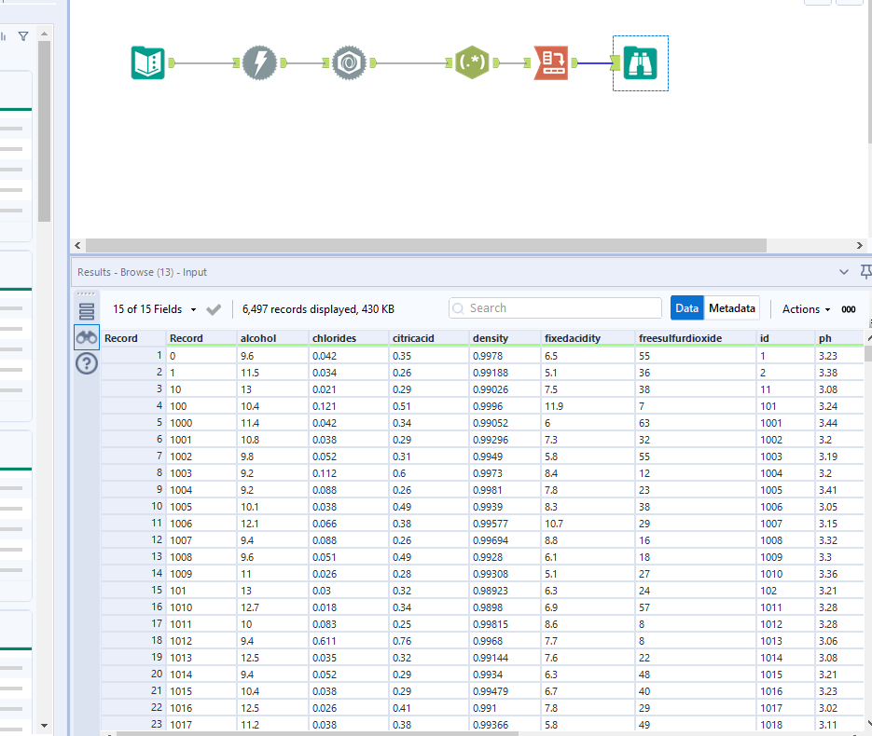Open the help question mark icon
The width and height of the screenshot is (872, 736).
click(87, 363)
